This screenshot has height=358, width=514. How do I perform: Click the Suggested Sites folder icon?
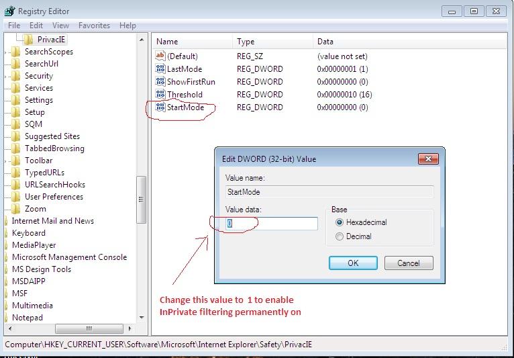(x=15, y=136)
